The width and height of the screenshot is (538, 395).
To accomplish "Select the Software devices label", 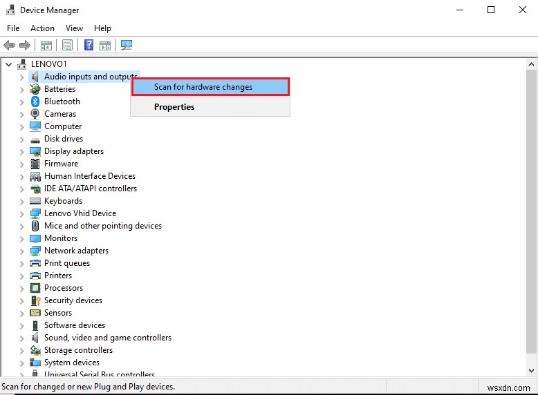I will click(75, 325).
